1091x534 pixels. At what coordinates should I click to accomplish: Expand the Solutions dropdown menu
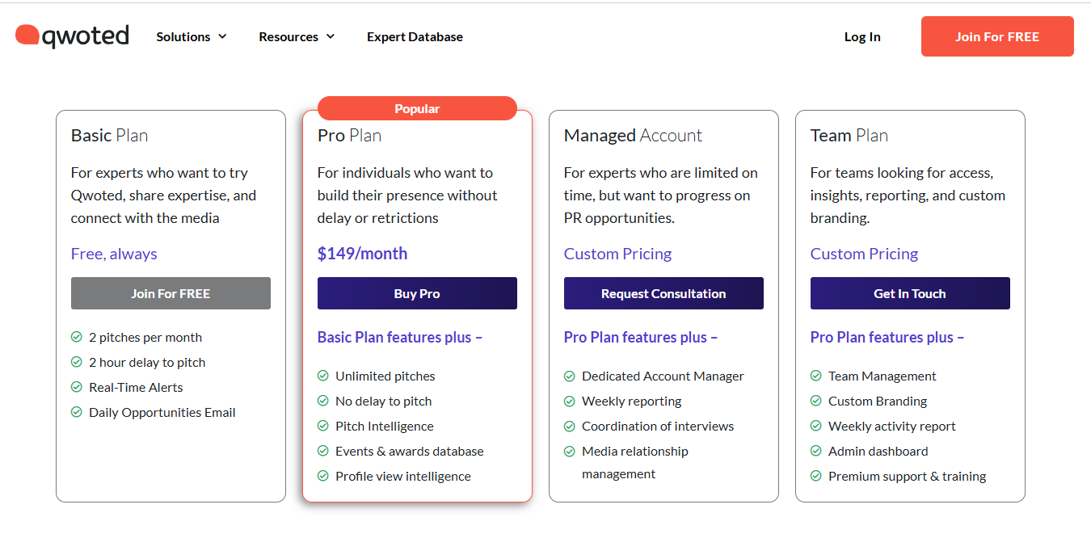(192, 36)
